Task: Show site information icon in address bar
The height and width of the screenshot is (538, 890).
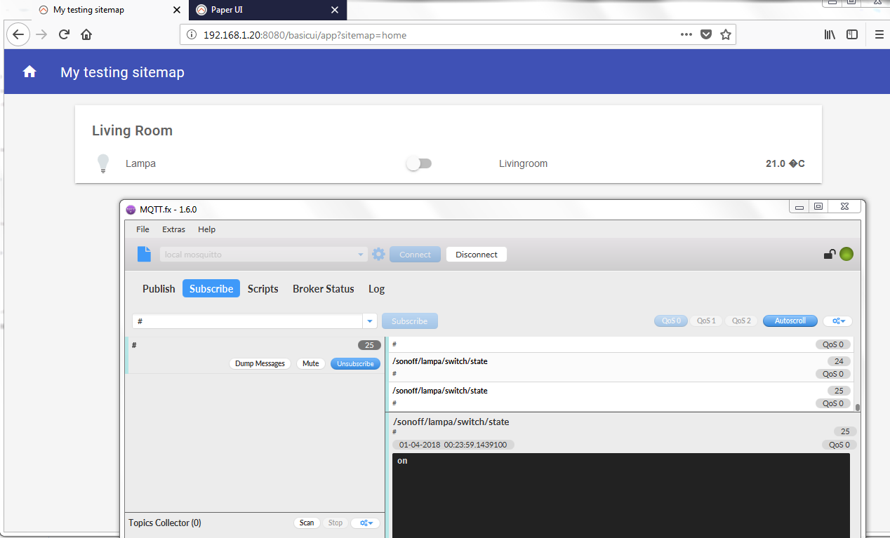Action: 192,35
